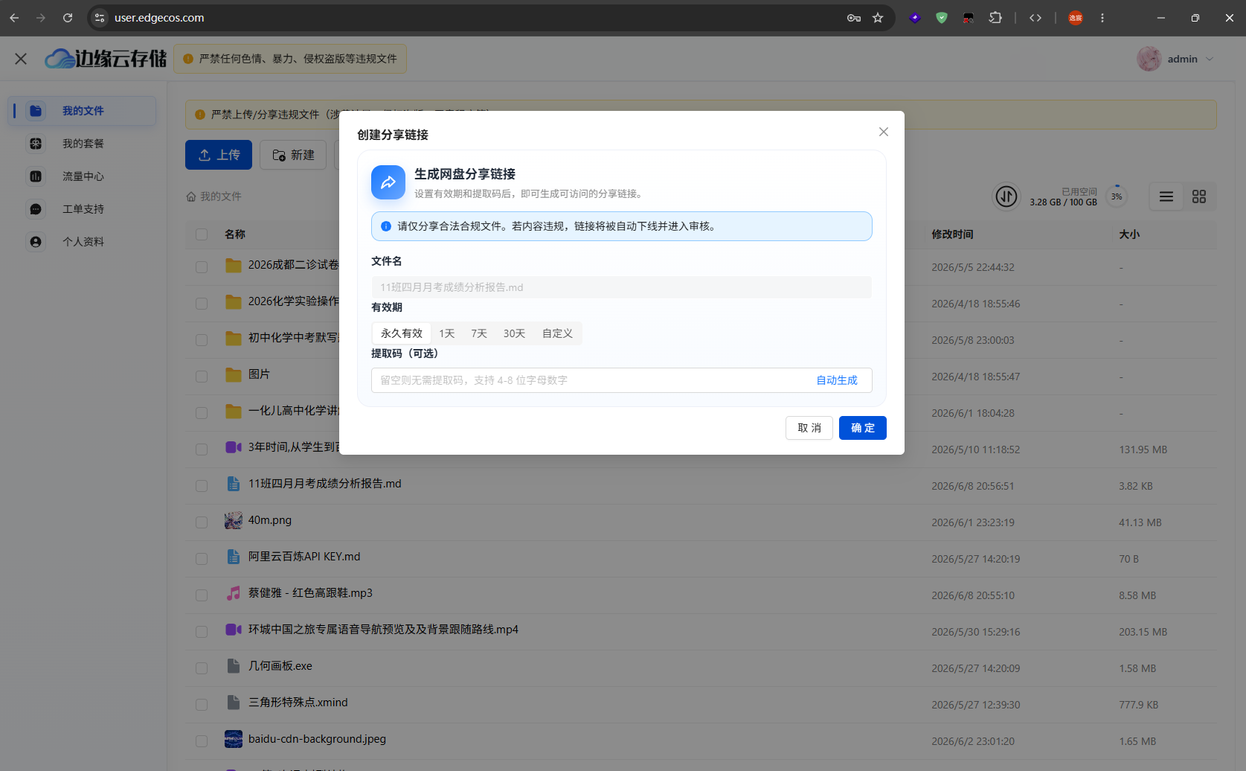Image resolution: width=1246 pixels, height=771 pixels.
Task: Bookmark this page with the star icon
Action: click(x=878, y=18)
